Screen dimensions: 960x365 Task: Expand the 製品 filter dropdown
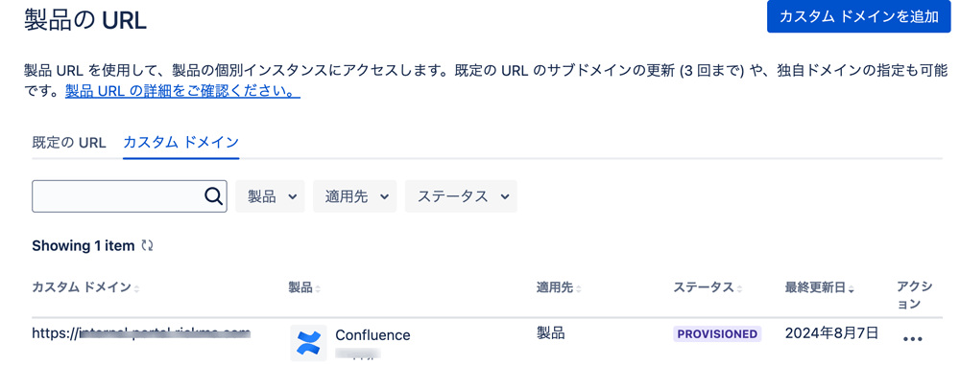pos(270,196)
